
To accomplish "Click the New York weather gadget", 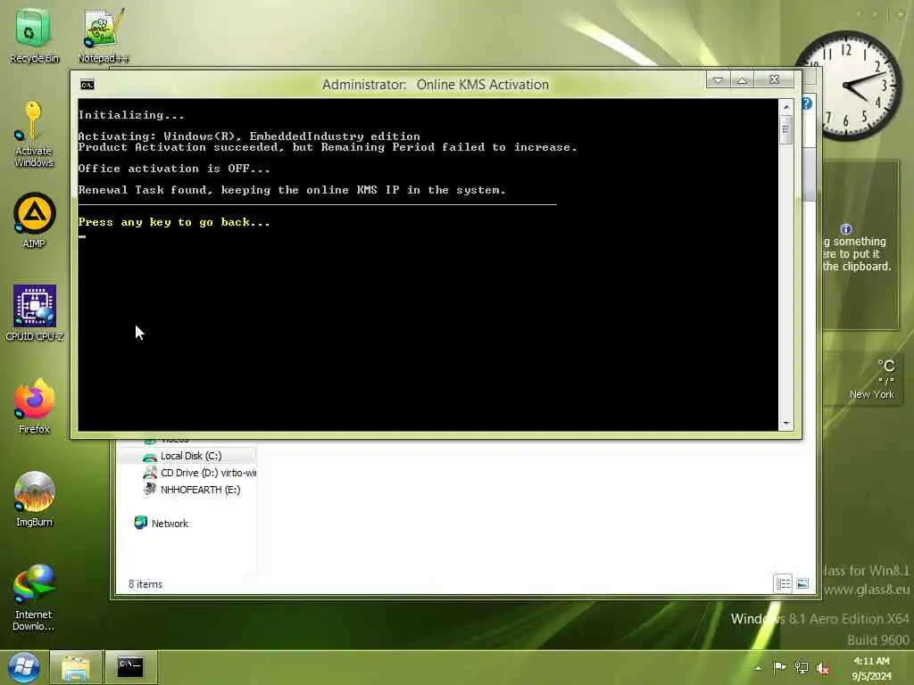I will 866,378.
